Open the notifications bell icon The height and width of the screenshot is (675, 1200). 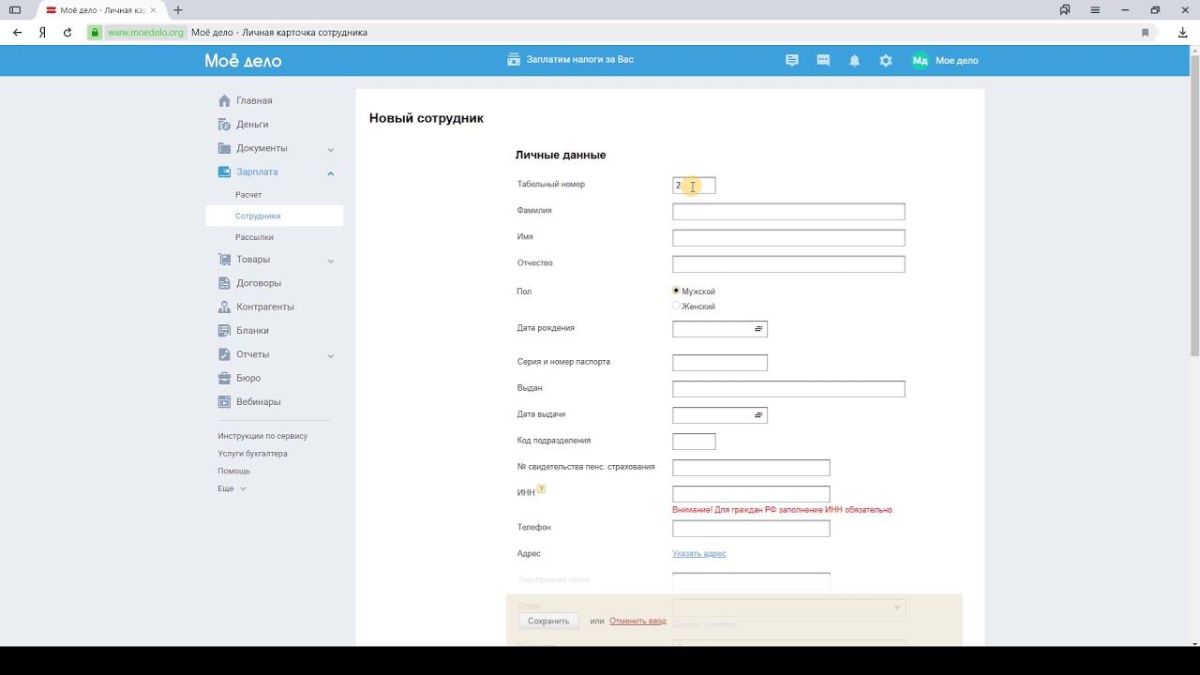click(854, 60)
